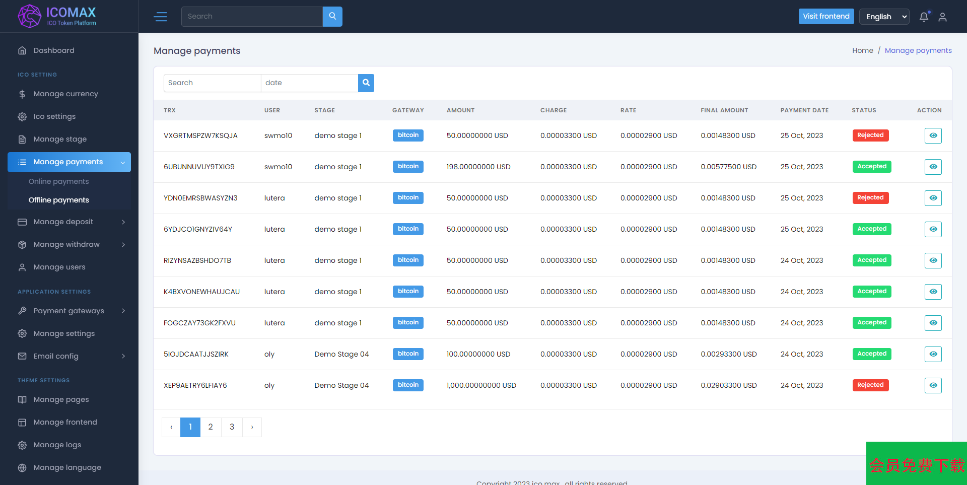967x485 pixels.
Task: View details of payment RIZYNSAZBSHDO7TB
Action: [x=933, y=260]
